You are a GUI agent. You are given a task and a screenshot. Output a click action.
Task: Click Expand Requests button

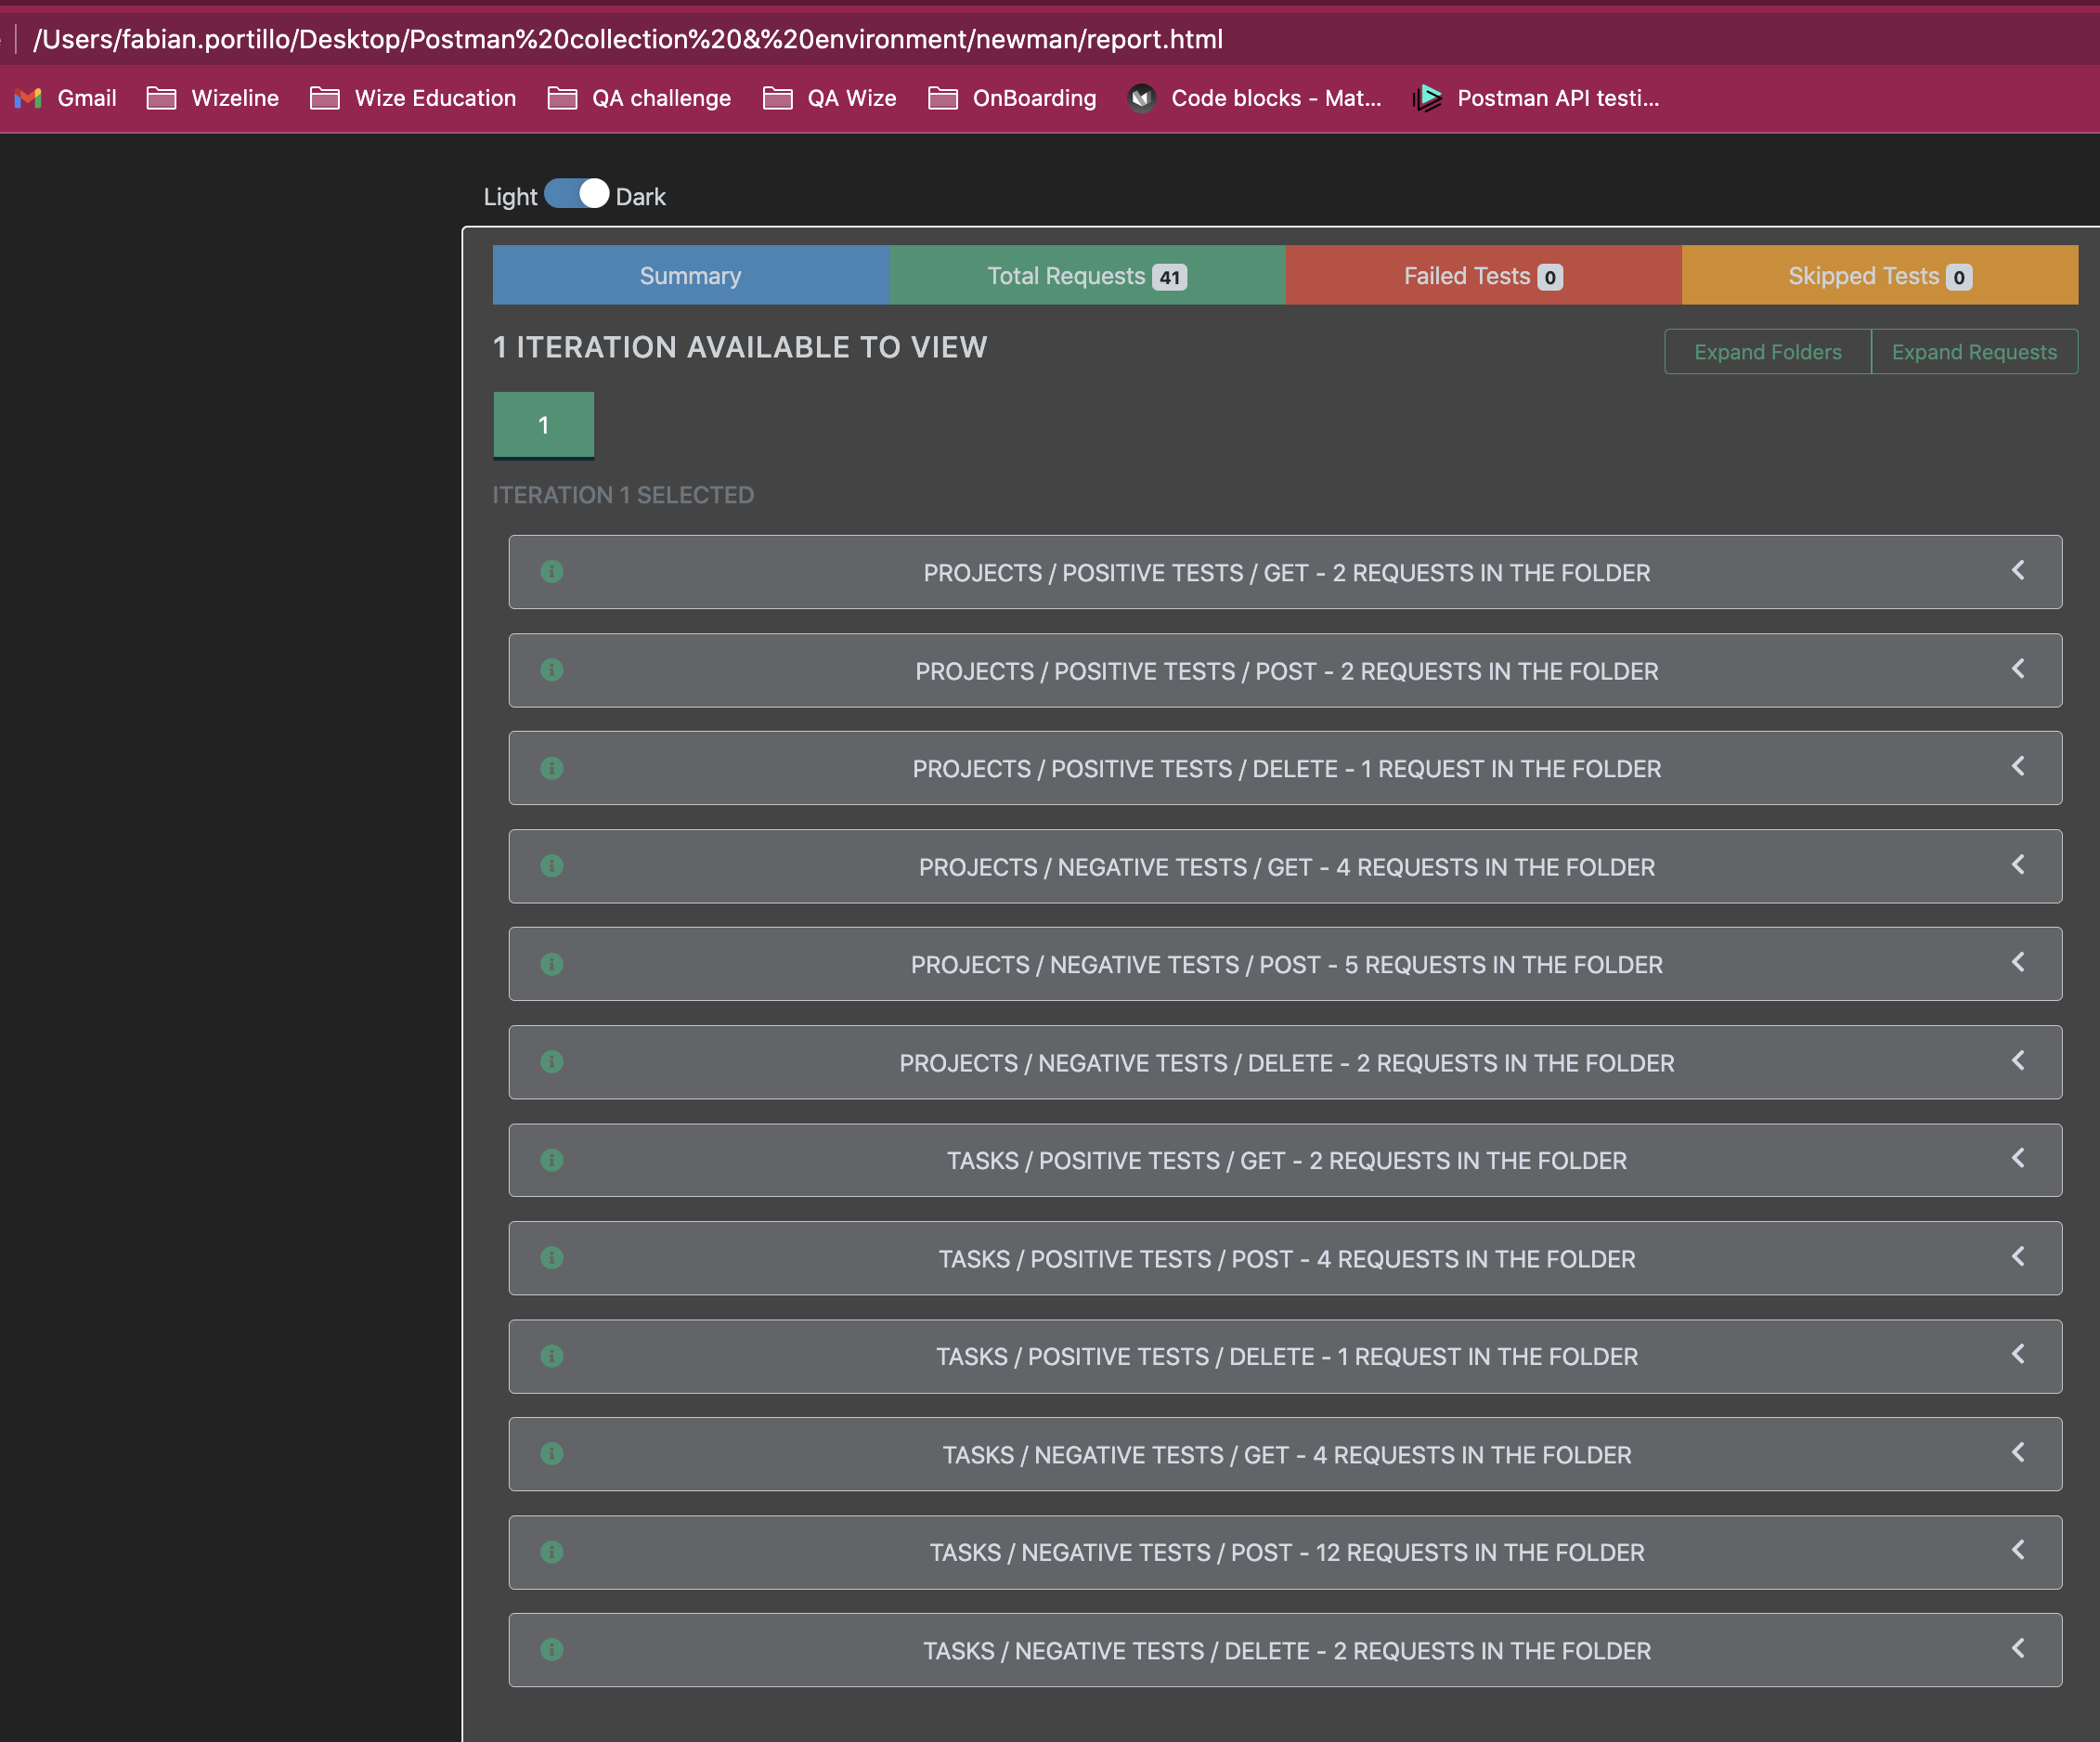pyautogui.click(x=1973, y=352)
